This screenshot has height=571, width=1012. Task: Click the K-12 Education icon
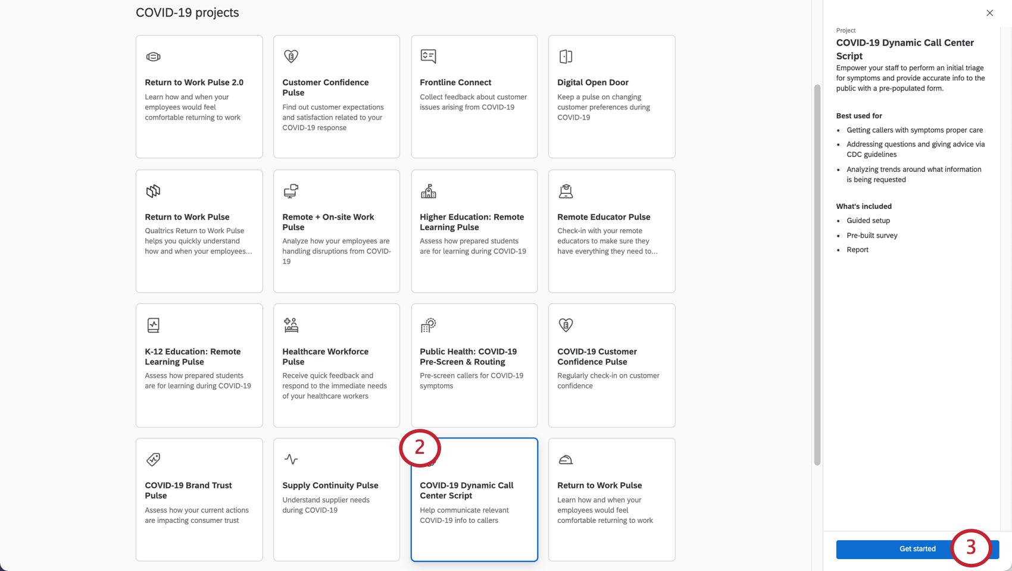[x=153, y=325]
